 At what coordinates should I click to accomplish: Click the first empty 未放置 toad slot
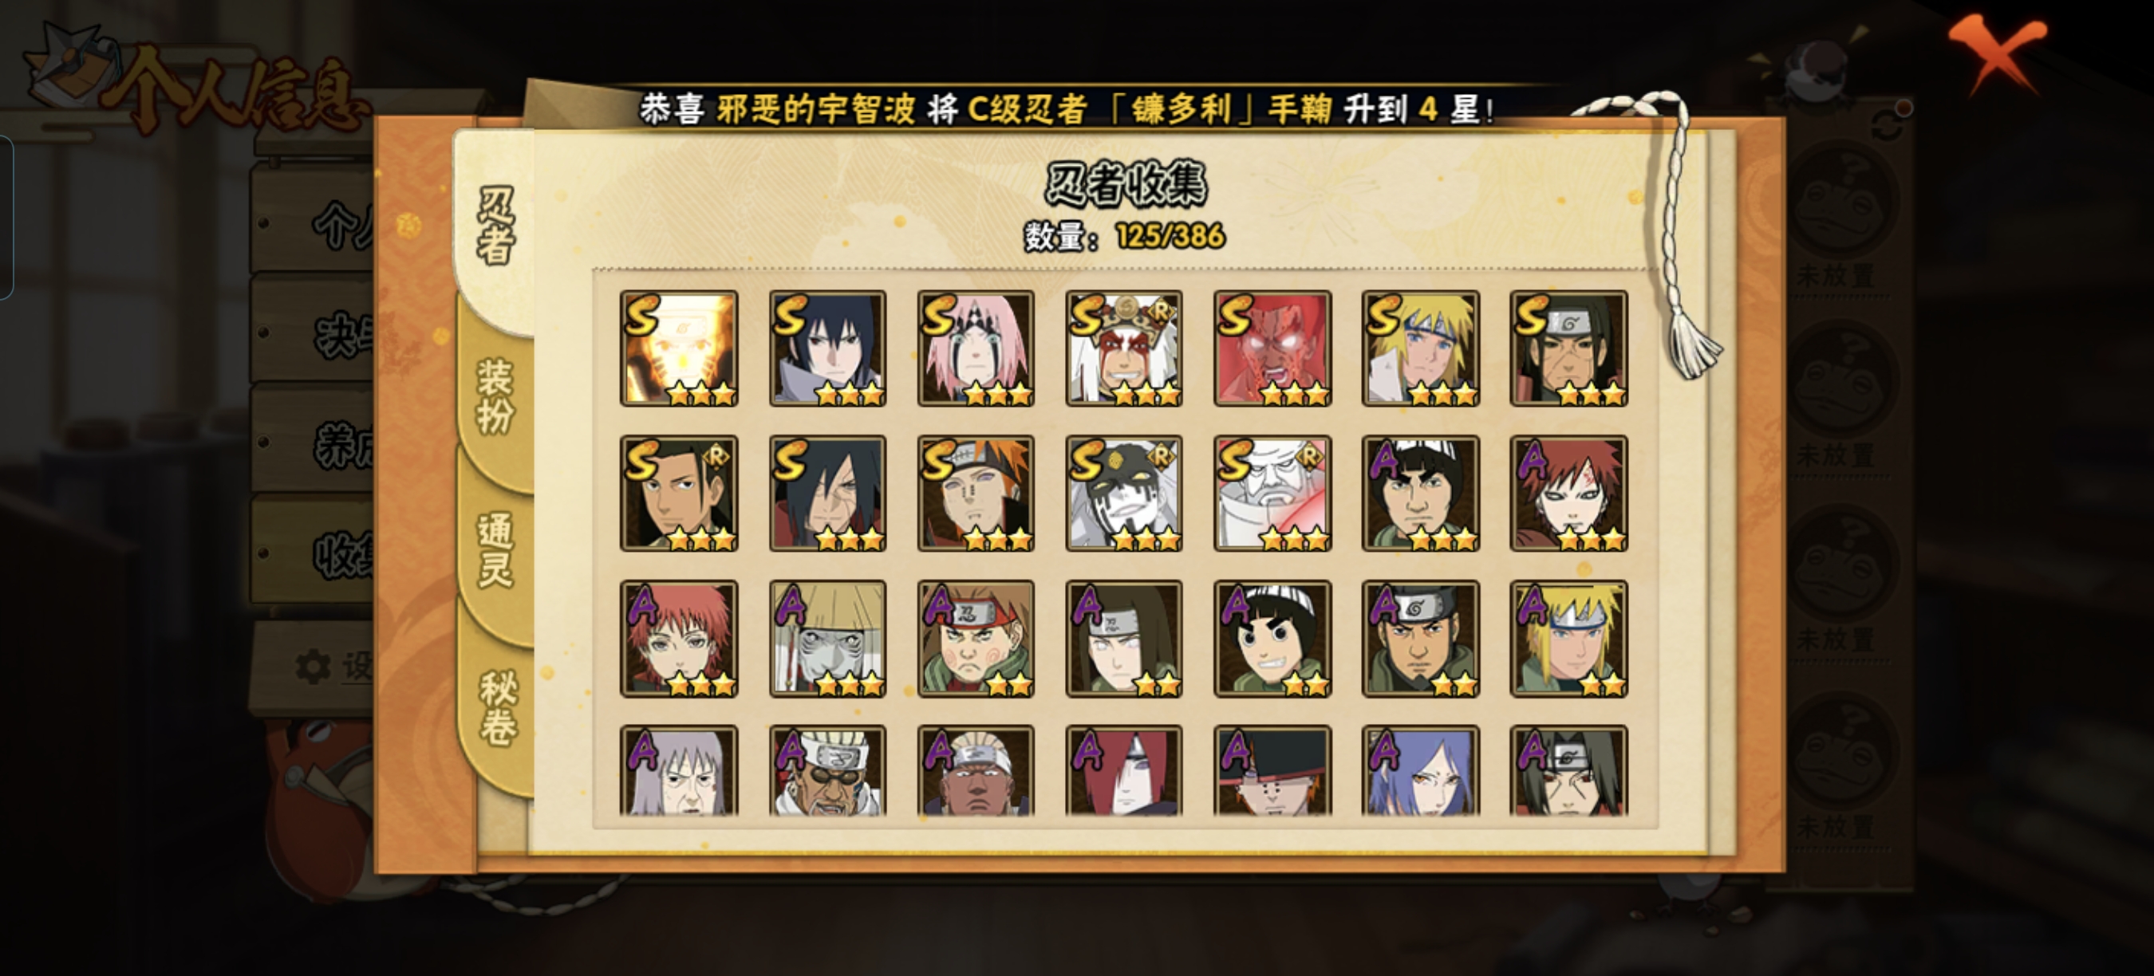tap(1836, 214)
